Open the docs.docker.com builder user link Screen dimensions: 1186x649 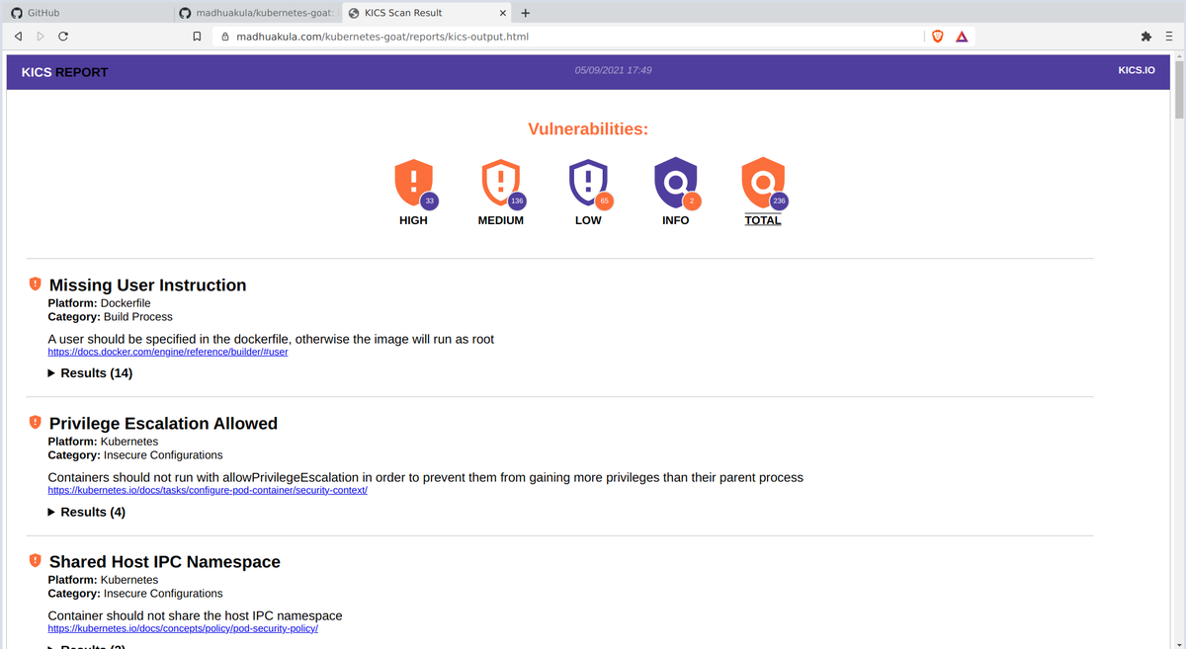168,352
